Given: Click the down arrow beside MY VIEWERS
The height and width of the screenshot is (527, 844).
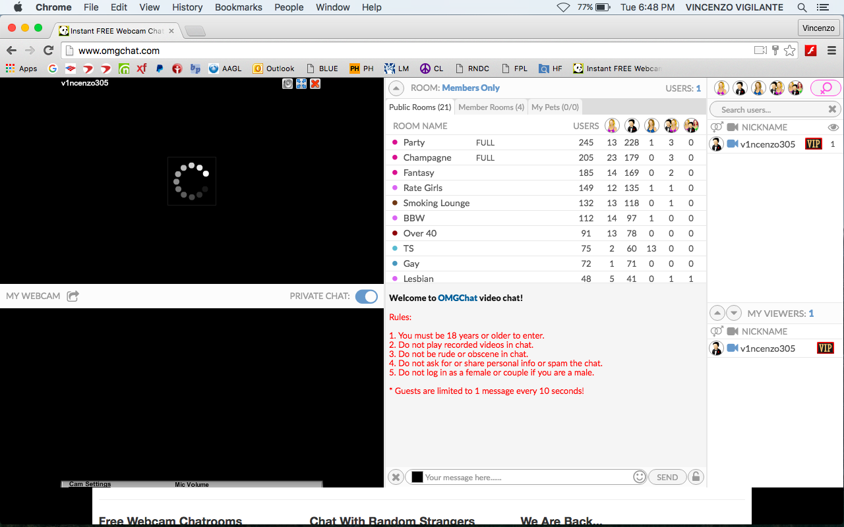Looking at the screenshot, I should (x=733, y=314).
